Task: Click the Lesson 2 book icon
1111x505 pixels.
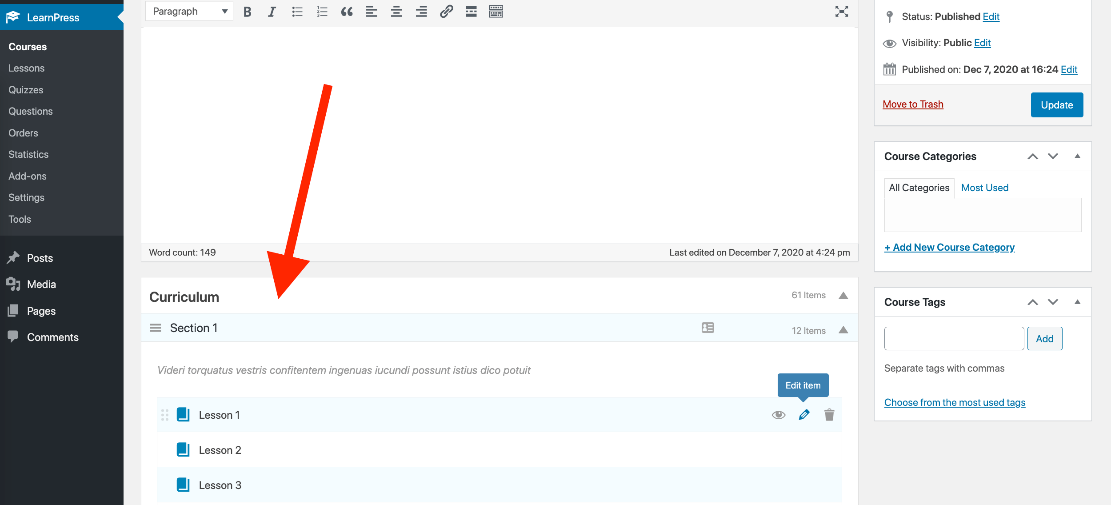Action: tap(183, 449)
